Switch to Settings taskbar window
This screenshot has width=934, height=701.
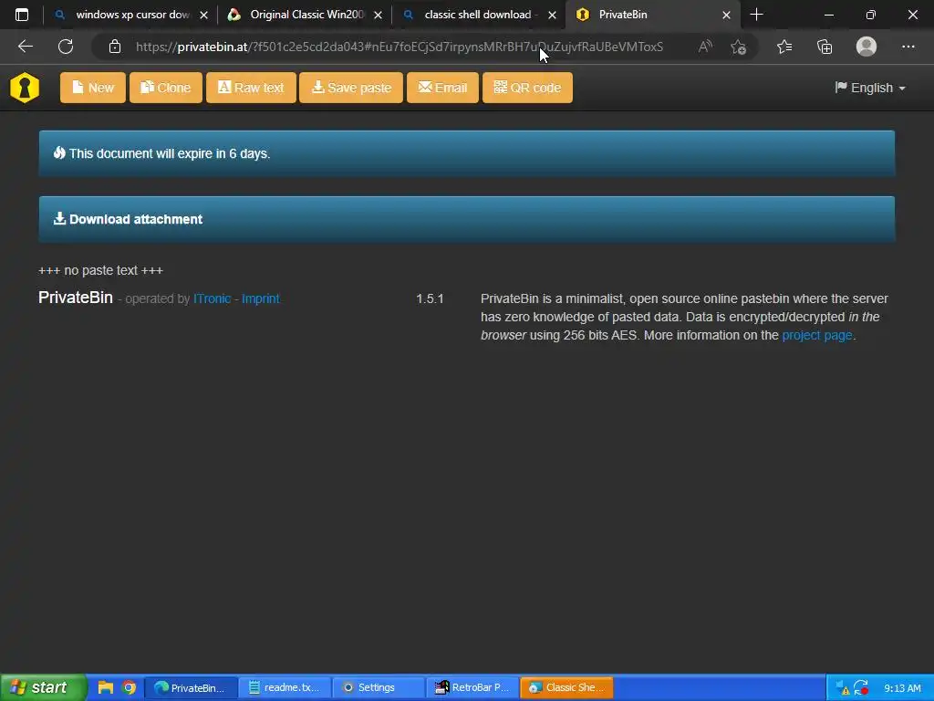point(379,687)
